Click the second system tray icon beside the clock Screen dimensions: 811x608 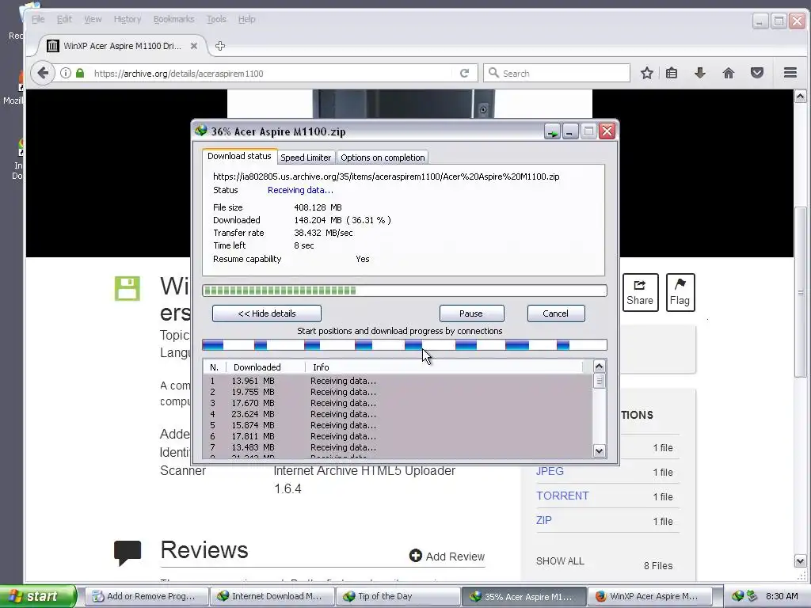(752, 596)
